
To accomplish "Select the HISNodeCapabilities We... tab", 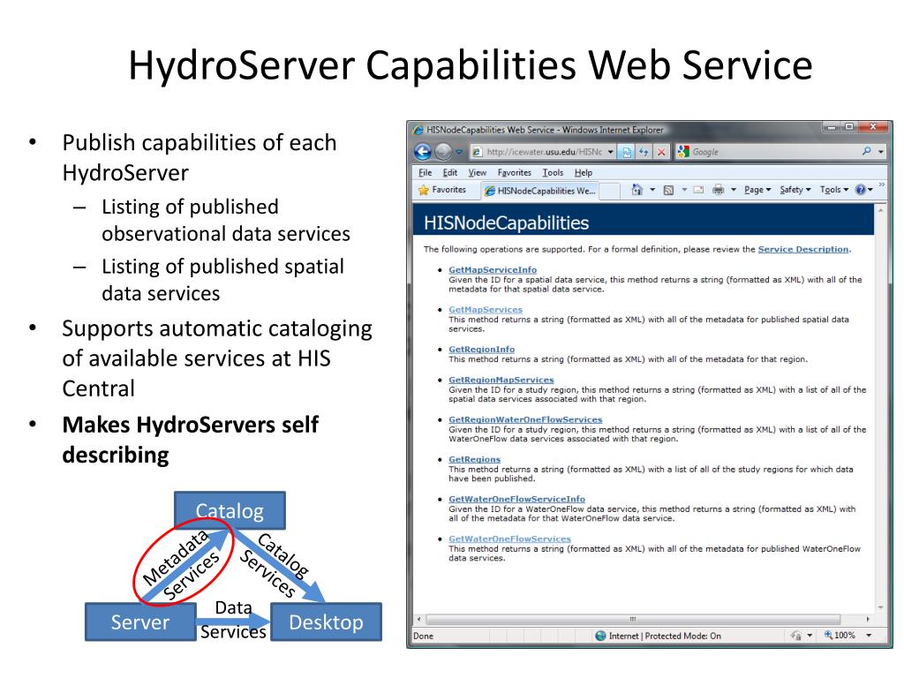I will [539, 191].
